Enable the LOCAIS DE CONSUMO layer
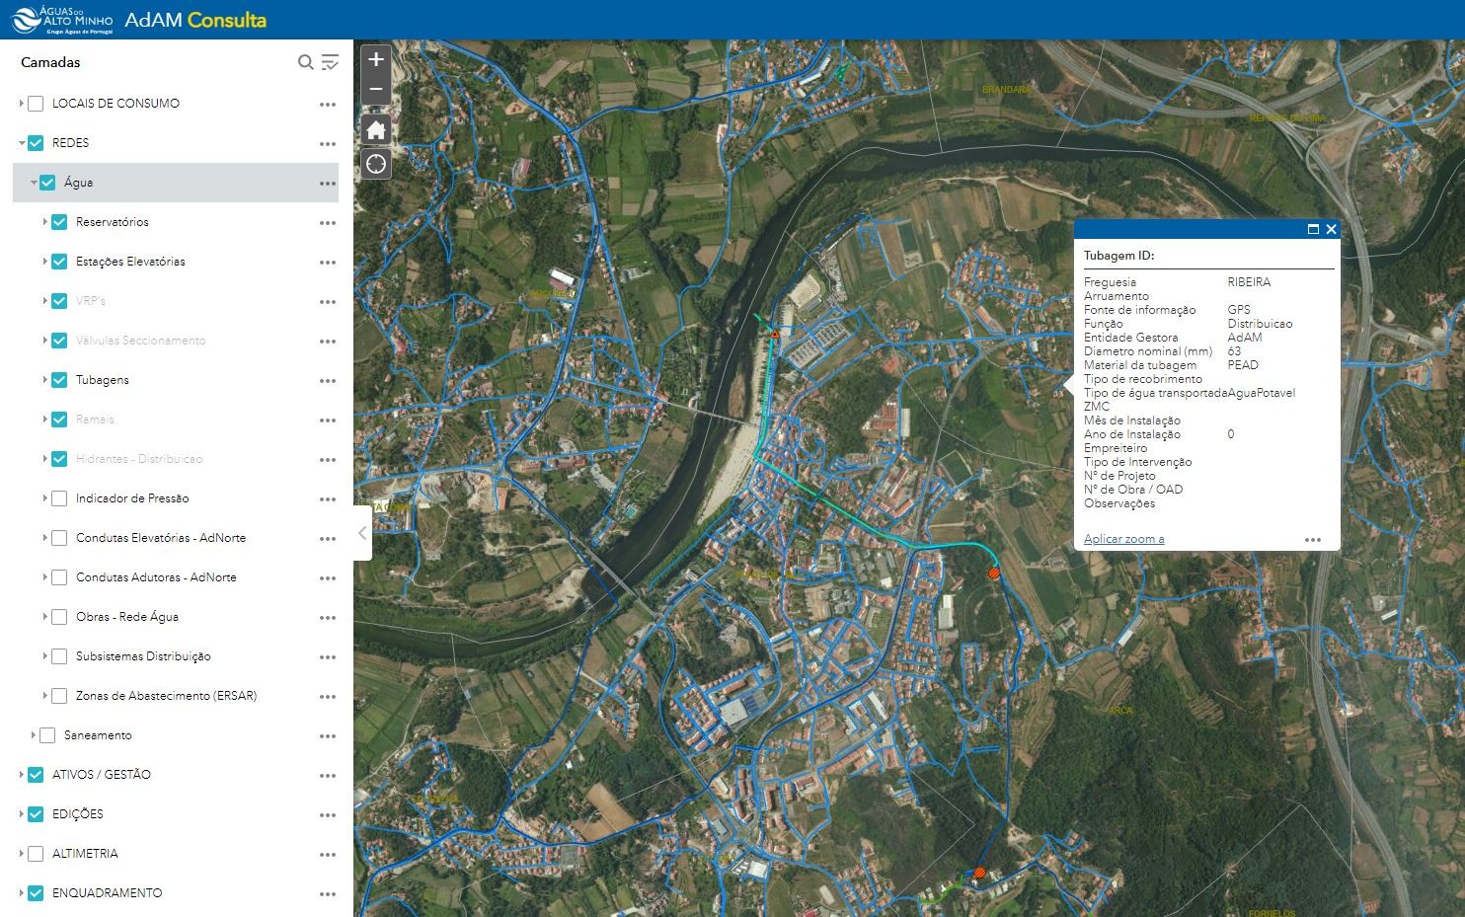1465x917 pixels. (36, 104)
